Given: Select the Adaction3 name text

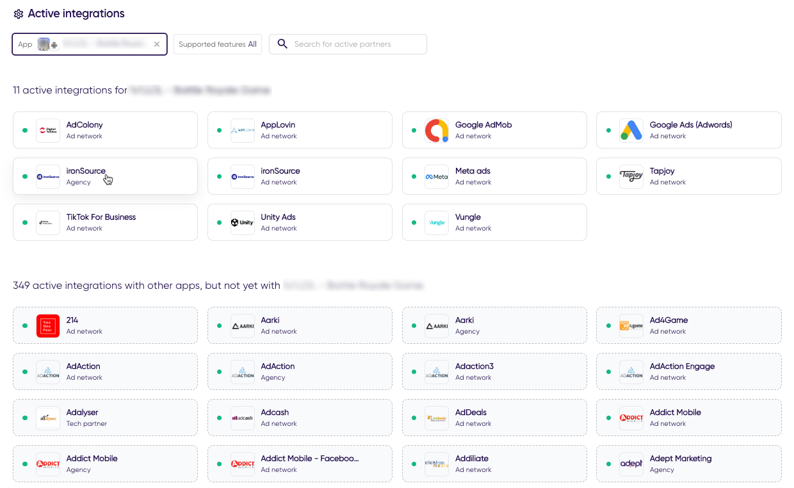Looking at the screenshot, I should click(x=474, y=366).
